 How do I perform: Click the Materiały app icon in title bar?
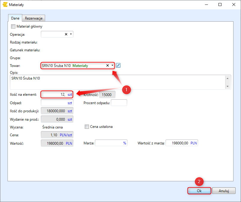tap(5, 5)
